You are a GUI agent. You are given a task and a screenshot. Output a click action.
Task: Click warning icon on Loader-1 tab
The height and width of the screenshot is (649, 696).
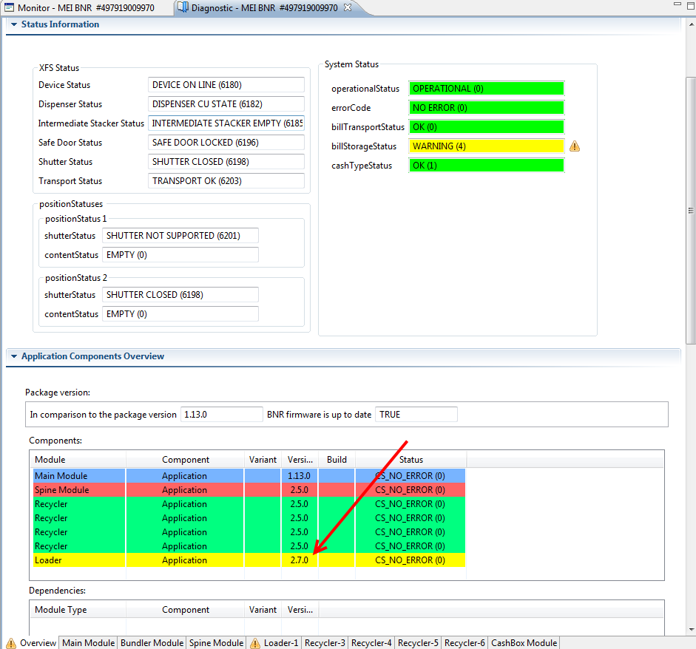tap(255, 643)
